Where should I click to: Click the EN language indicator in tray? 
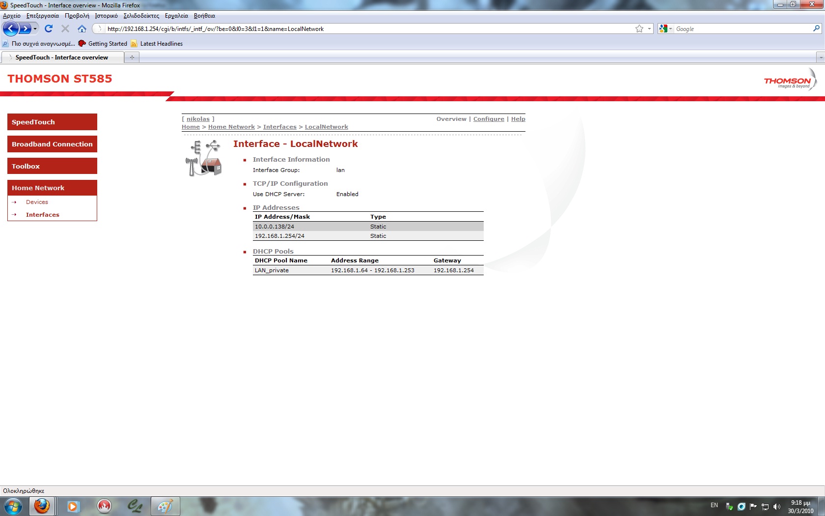[714, 505]
